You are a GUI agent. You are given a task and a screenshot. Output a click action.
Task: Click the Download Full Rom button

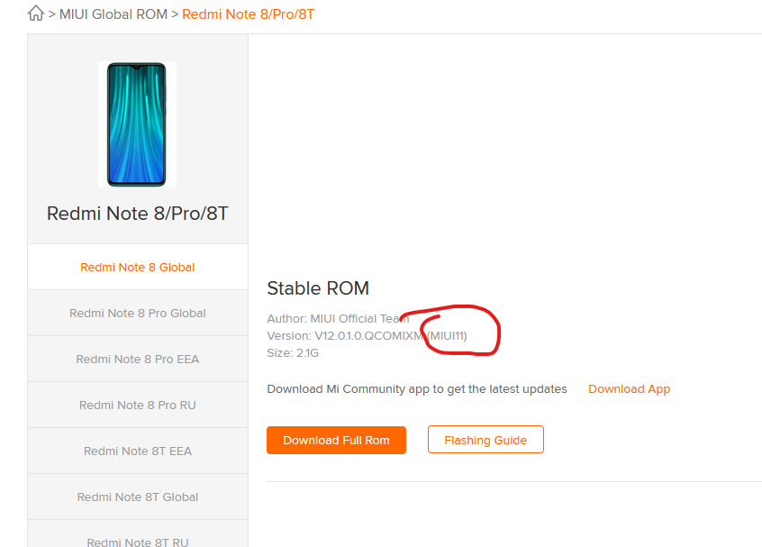pos(336,440)
